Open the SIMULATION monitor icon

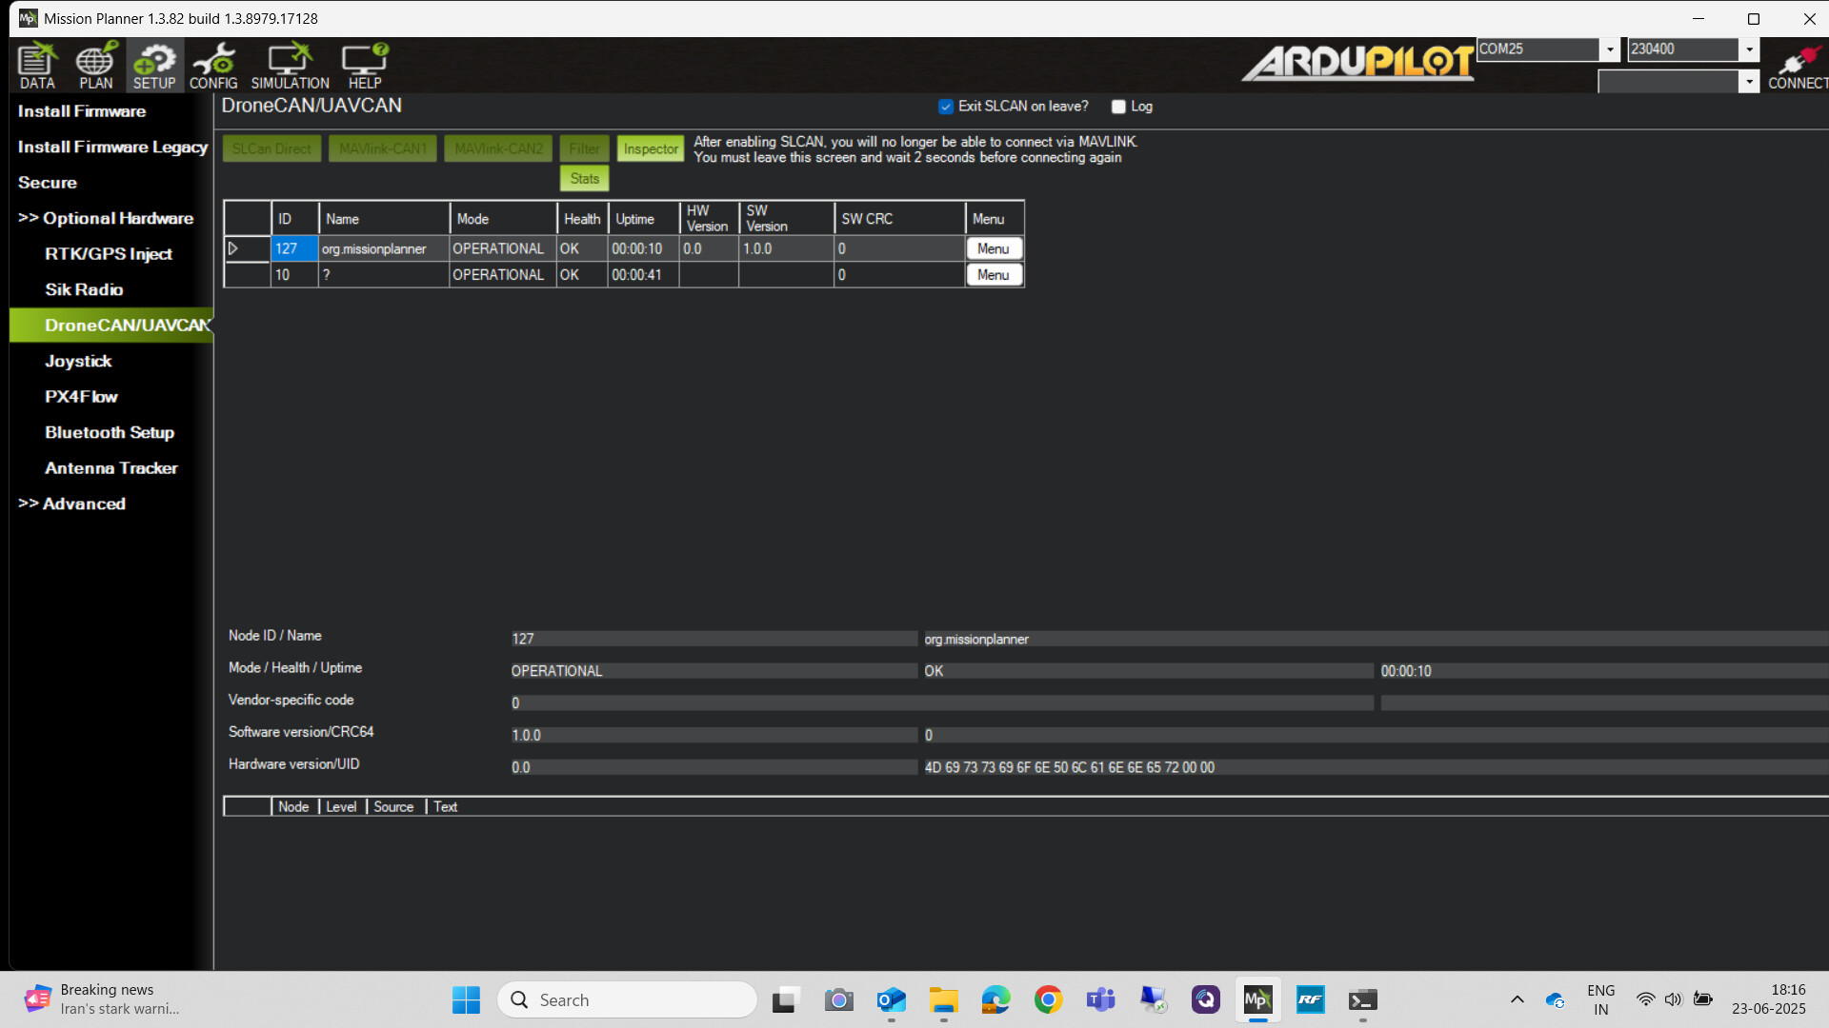click(290, 66)
